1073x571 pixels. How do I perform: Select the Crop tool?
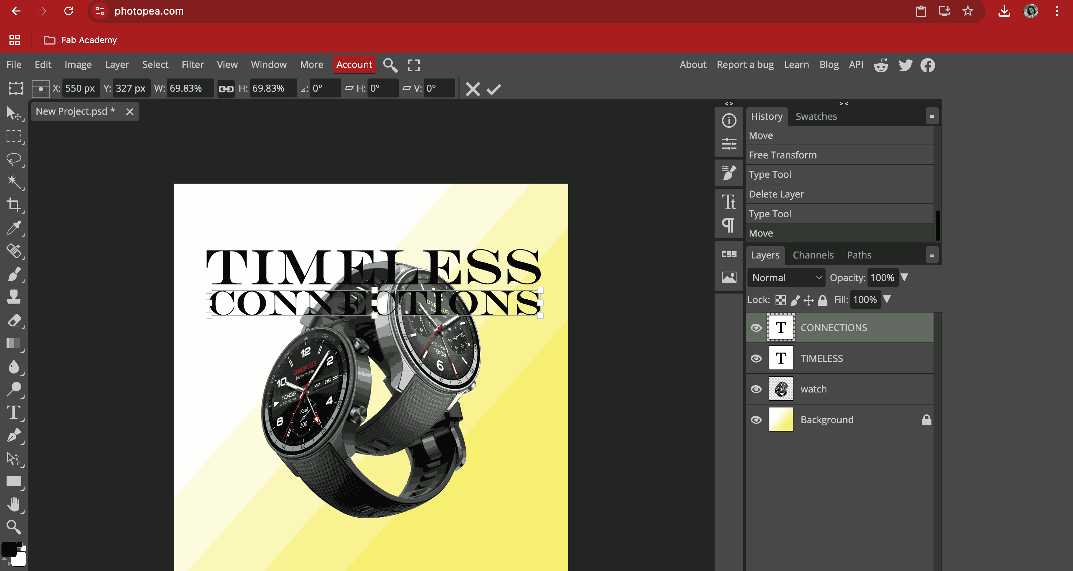pyautogui.click(x=14, y=205)
